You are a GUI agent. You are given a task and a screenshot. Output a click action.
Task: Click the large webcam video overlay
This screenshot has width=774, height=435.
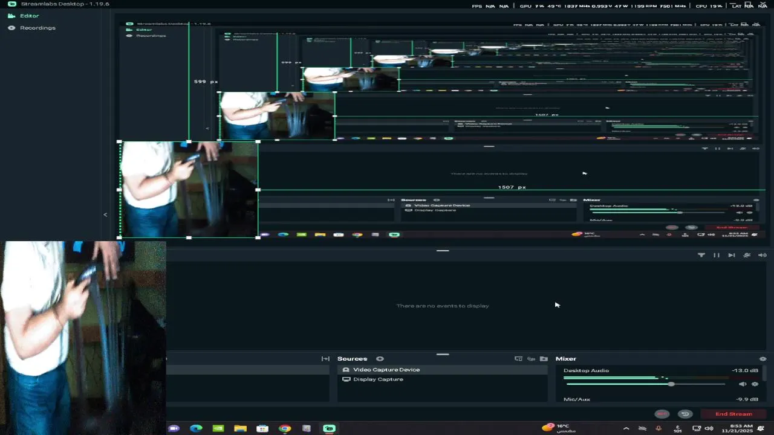[x=83, y=337]
